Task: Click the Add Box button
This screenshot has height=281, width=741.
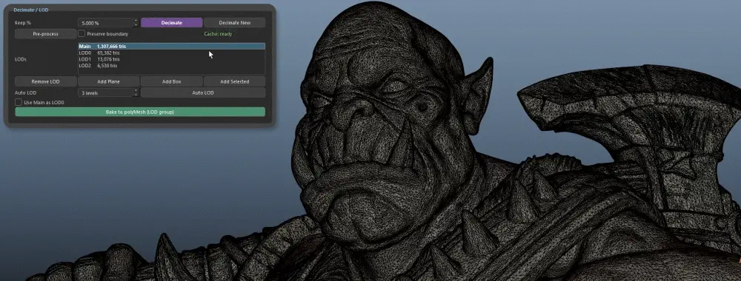Action: [172, 81]
